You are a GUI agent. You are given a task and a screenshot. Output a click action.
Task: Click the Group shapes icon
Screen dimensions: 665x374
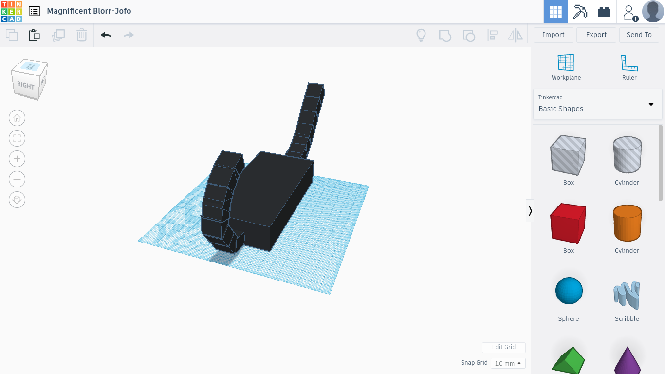click(x=445, y=35)
